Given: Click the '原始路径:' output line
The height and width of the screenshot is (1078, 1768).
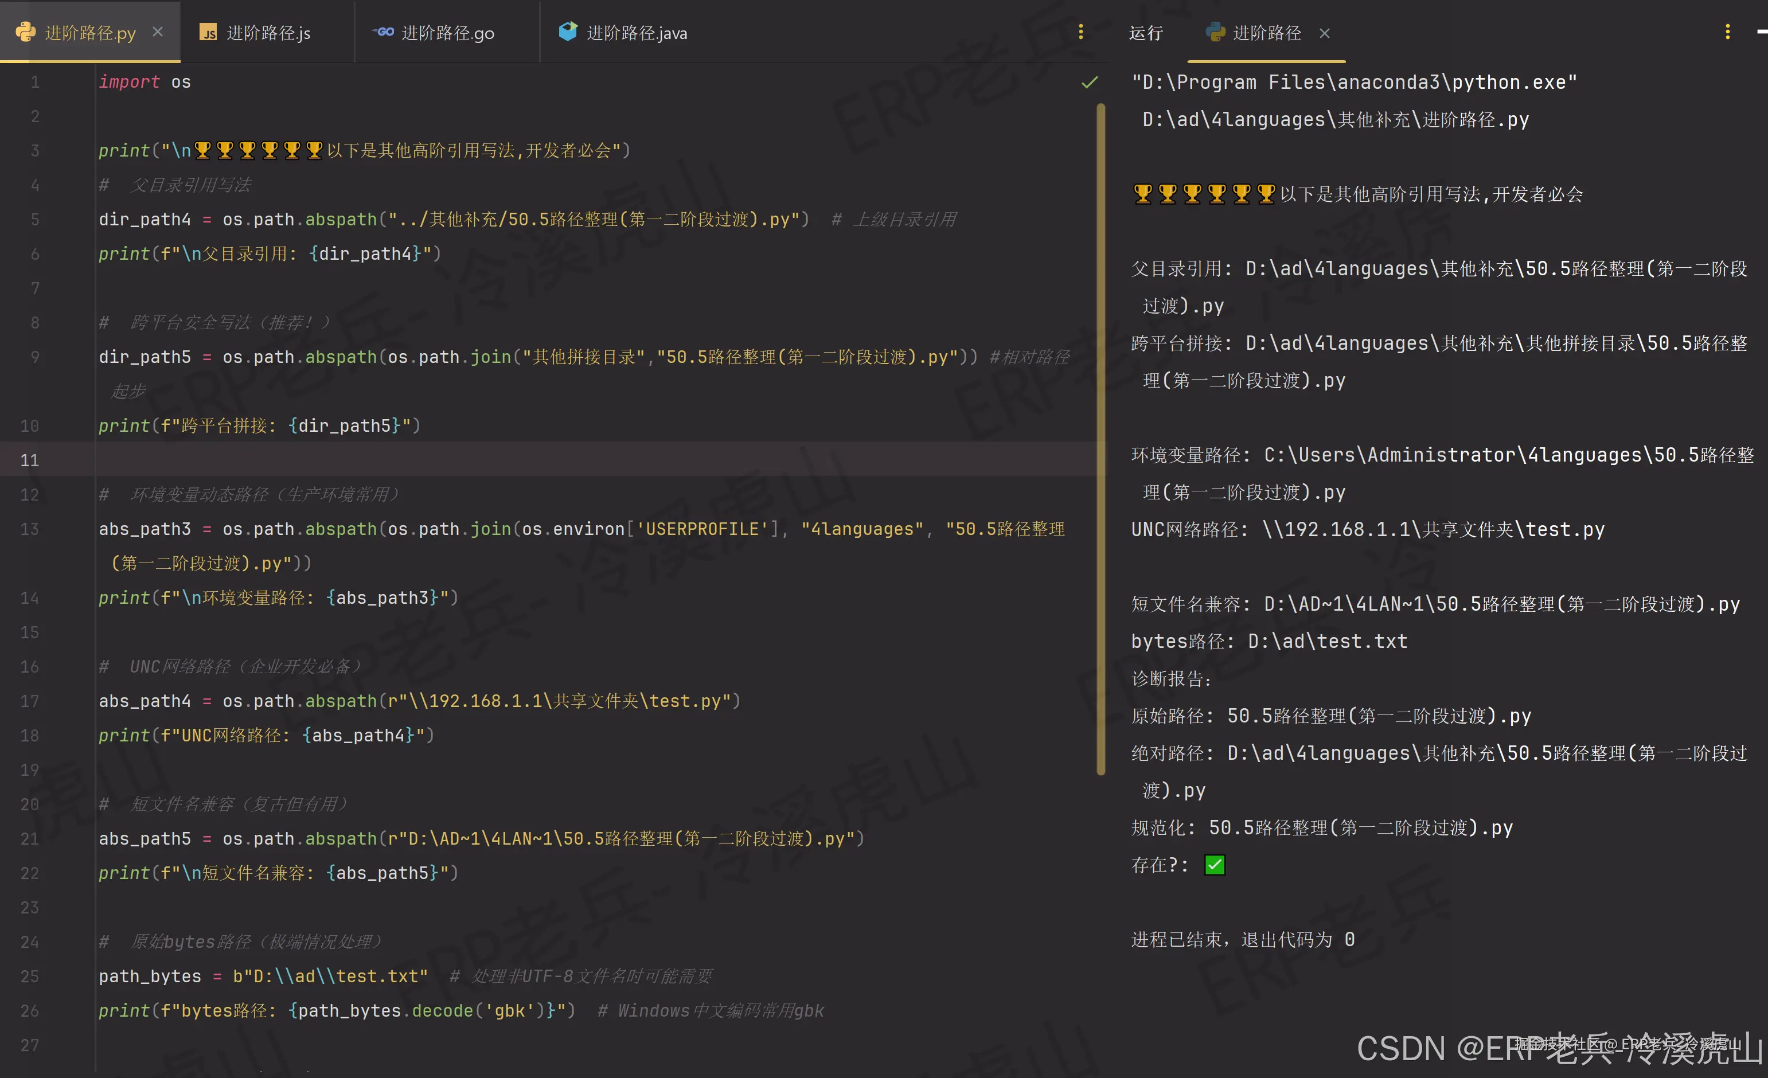Looking at the screenshot, I should [x=1331, y=717].
